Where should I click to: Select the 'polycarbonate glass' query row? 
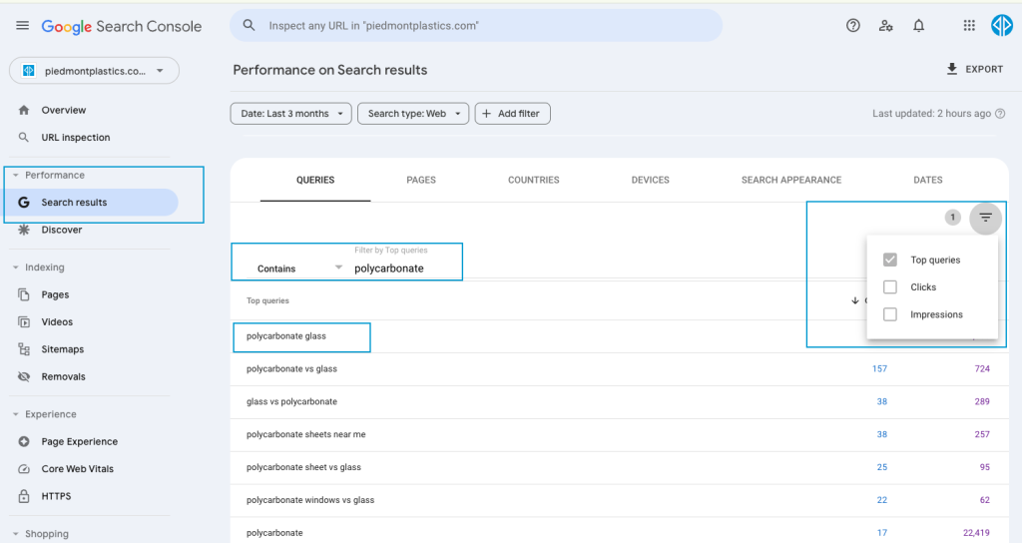(619, 336)
